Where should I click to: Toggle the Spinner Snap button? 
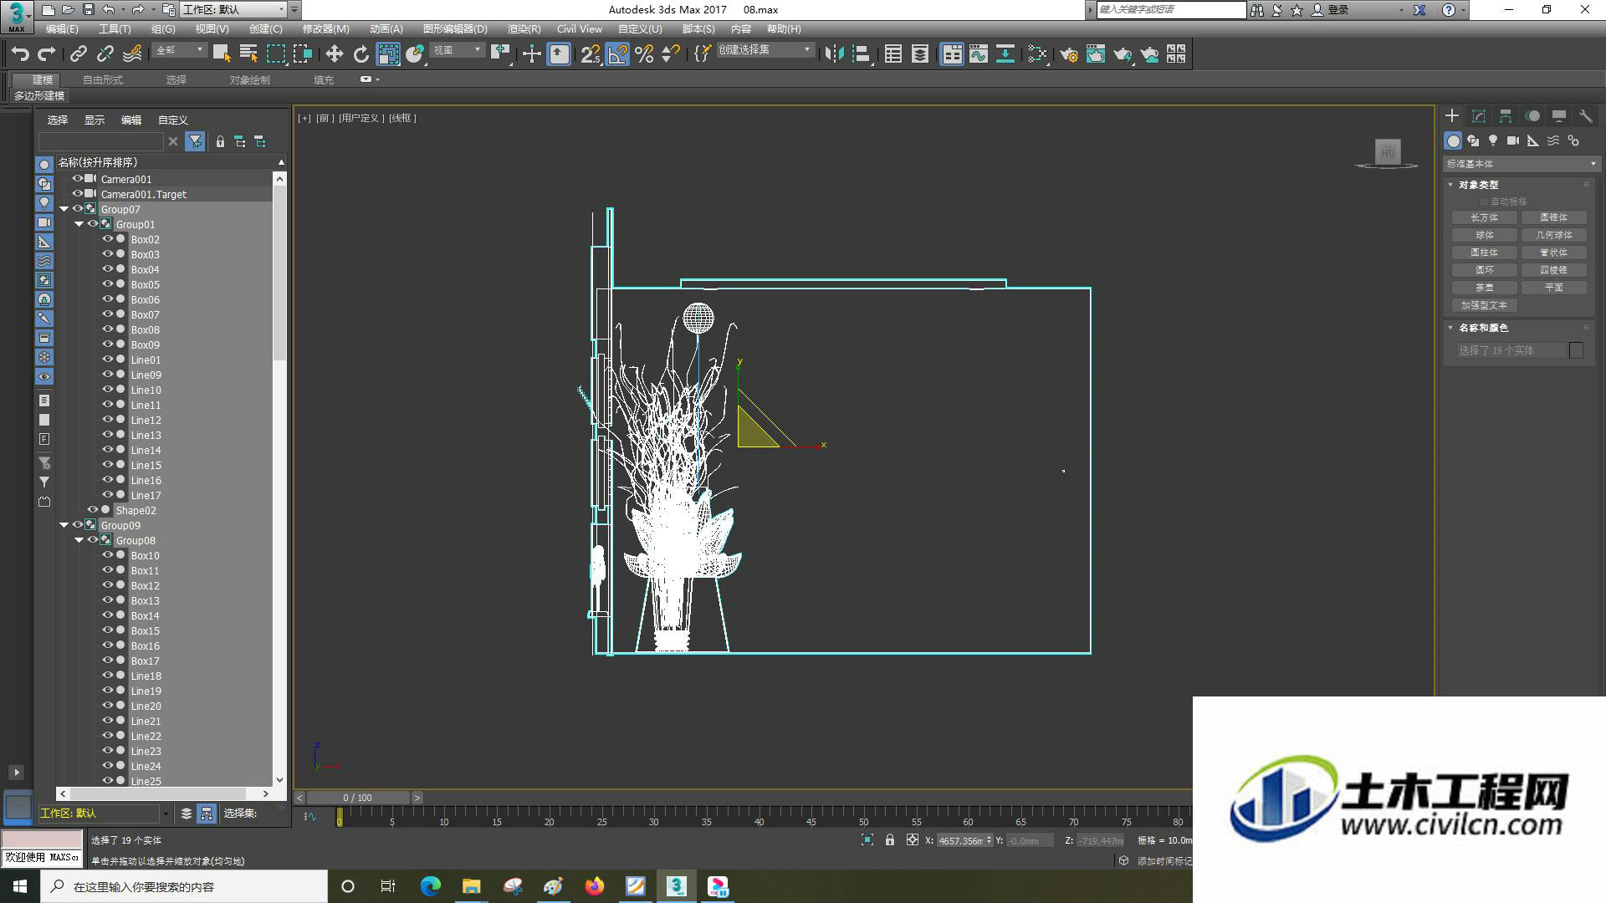coord(671,54)
